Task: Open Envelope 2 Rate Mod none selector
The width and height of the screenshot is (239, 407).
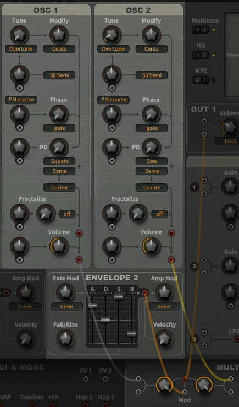Action: (67, 307)
